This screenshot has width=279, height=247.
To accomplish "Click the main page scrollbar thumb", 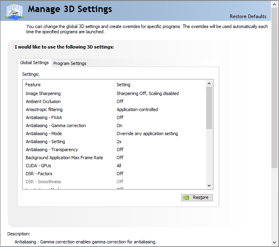I will [274, 88].
